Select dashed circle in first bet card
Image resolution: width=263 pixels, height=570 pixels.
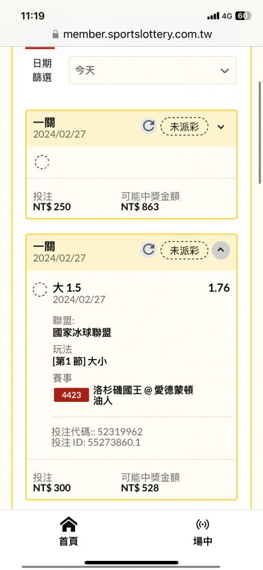click(x=42, y=162)
